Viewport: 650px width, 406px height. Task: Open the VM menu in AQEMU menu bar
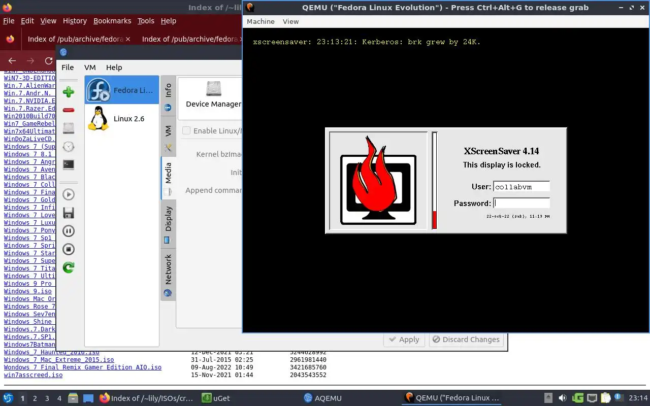tap(90, 67)
